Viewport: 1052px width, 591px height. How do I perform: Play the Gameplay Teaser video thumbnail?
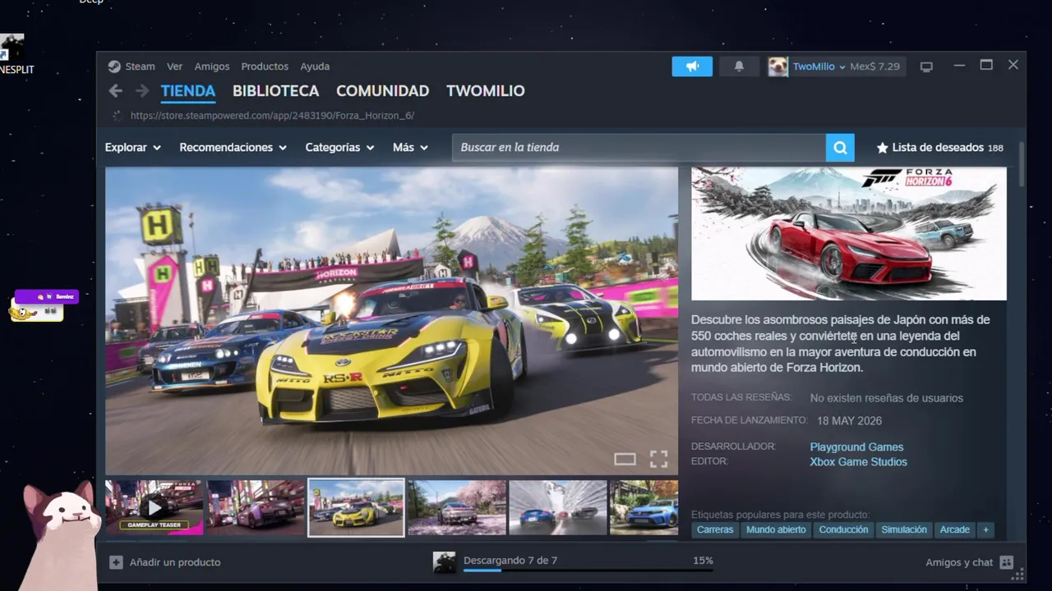[x=155, y=508]
